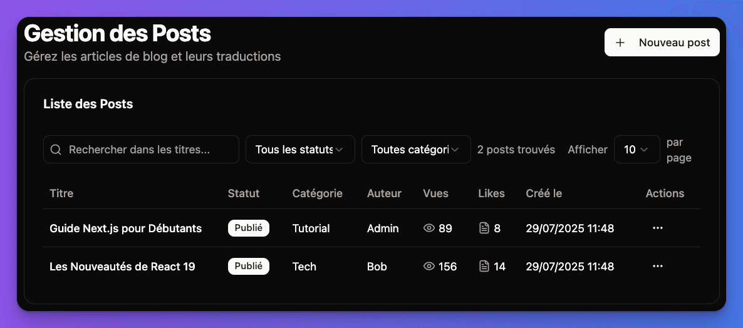Screen dimensions: 743x328
Task: Open Les Nouveautés de React 19 post
Action: click(122, 267)
